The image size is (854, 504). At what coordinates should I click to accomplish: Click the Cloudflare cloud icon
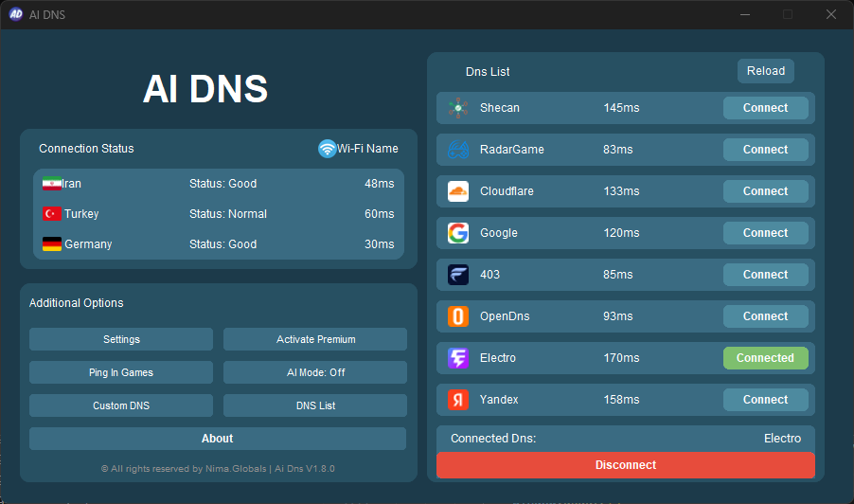(458, 191)
